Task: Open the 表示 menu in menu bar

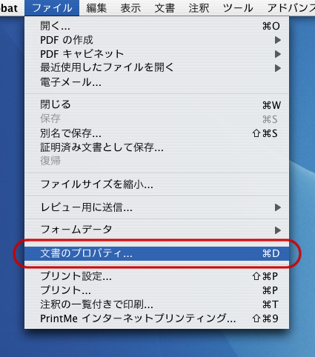Action: pyautogui.click(x=130, y=8)
